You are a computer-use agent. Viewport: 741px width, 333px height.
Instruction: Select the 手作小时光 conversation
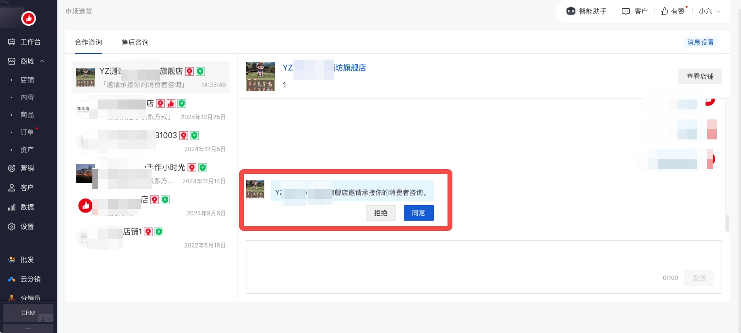coord(151,174)
